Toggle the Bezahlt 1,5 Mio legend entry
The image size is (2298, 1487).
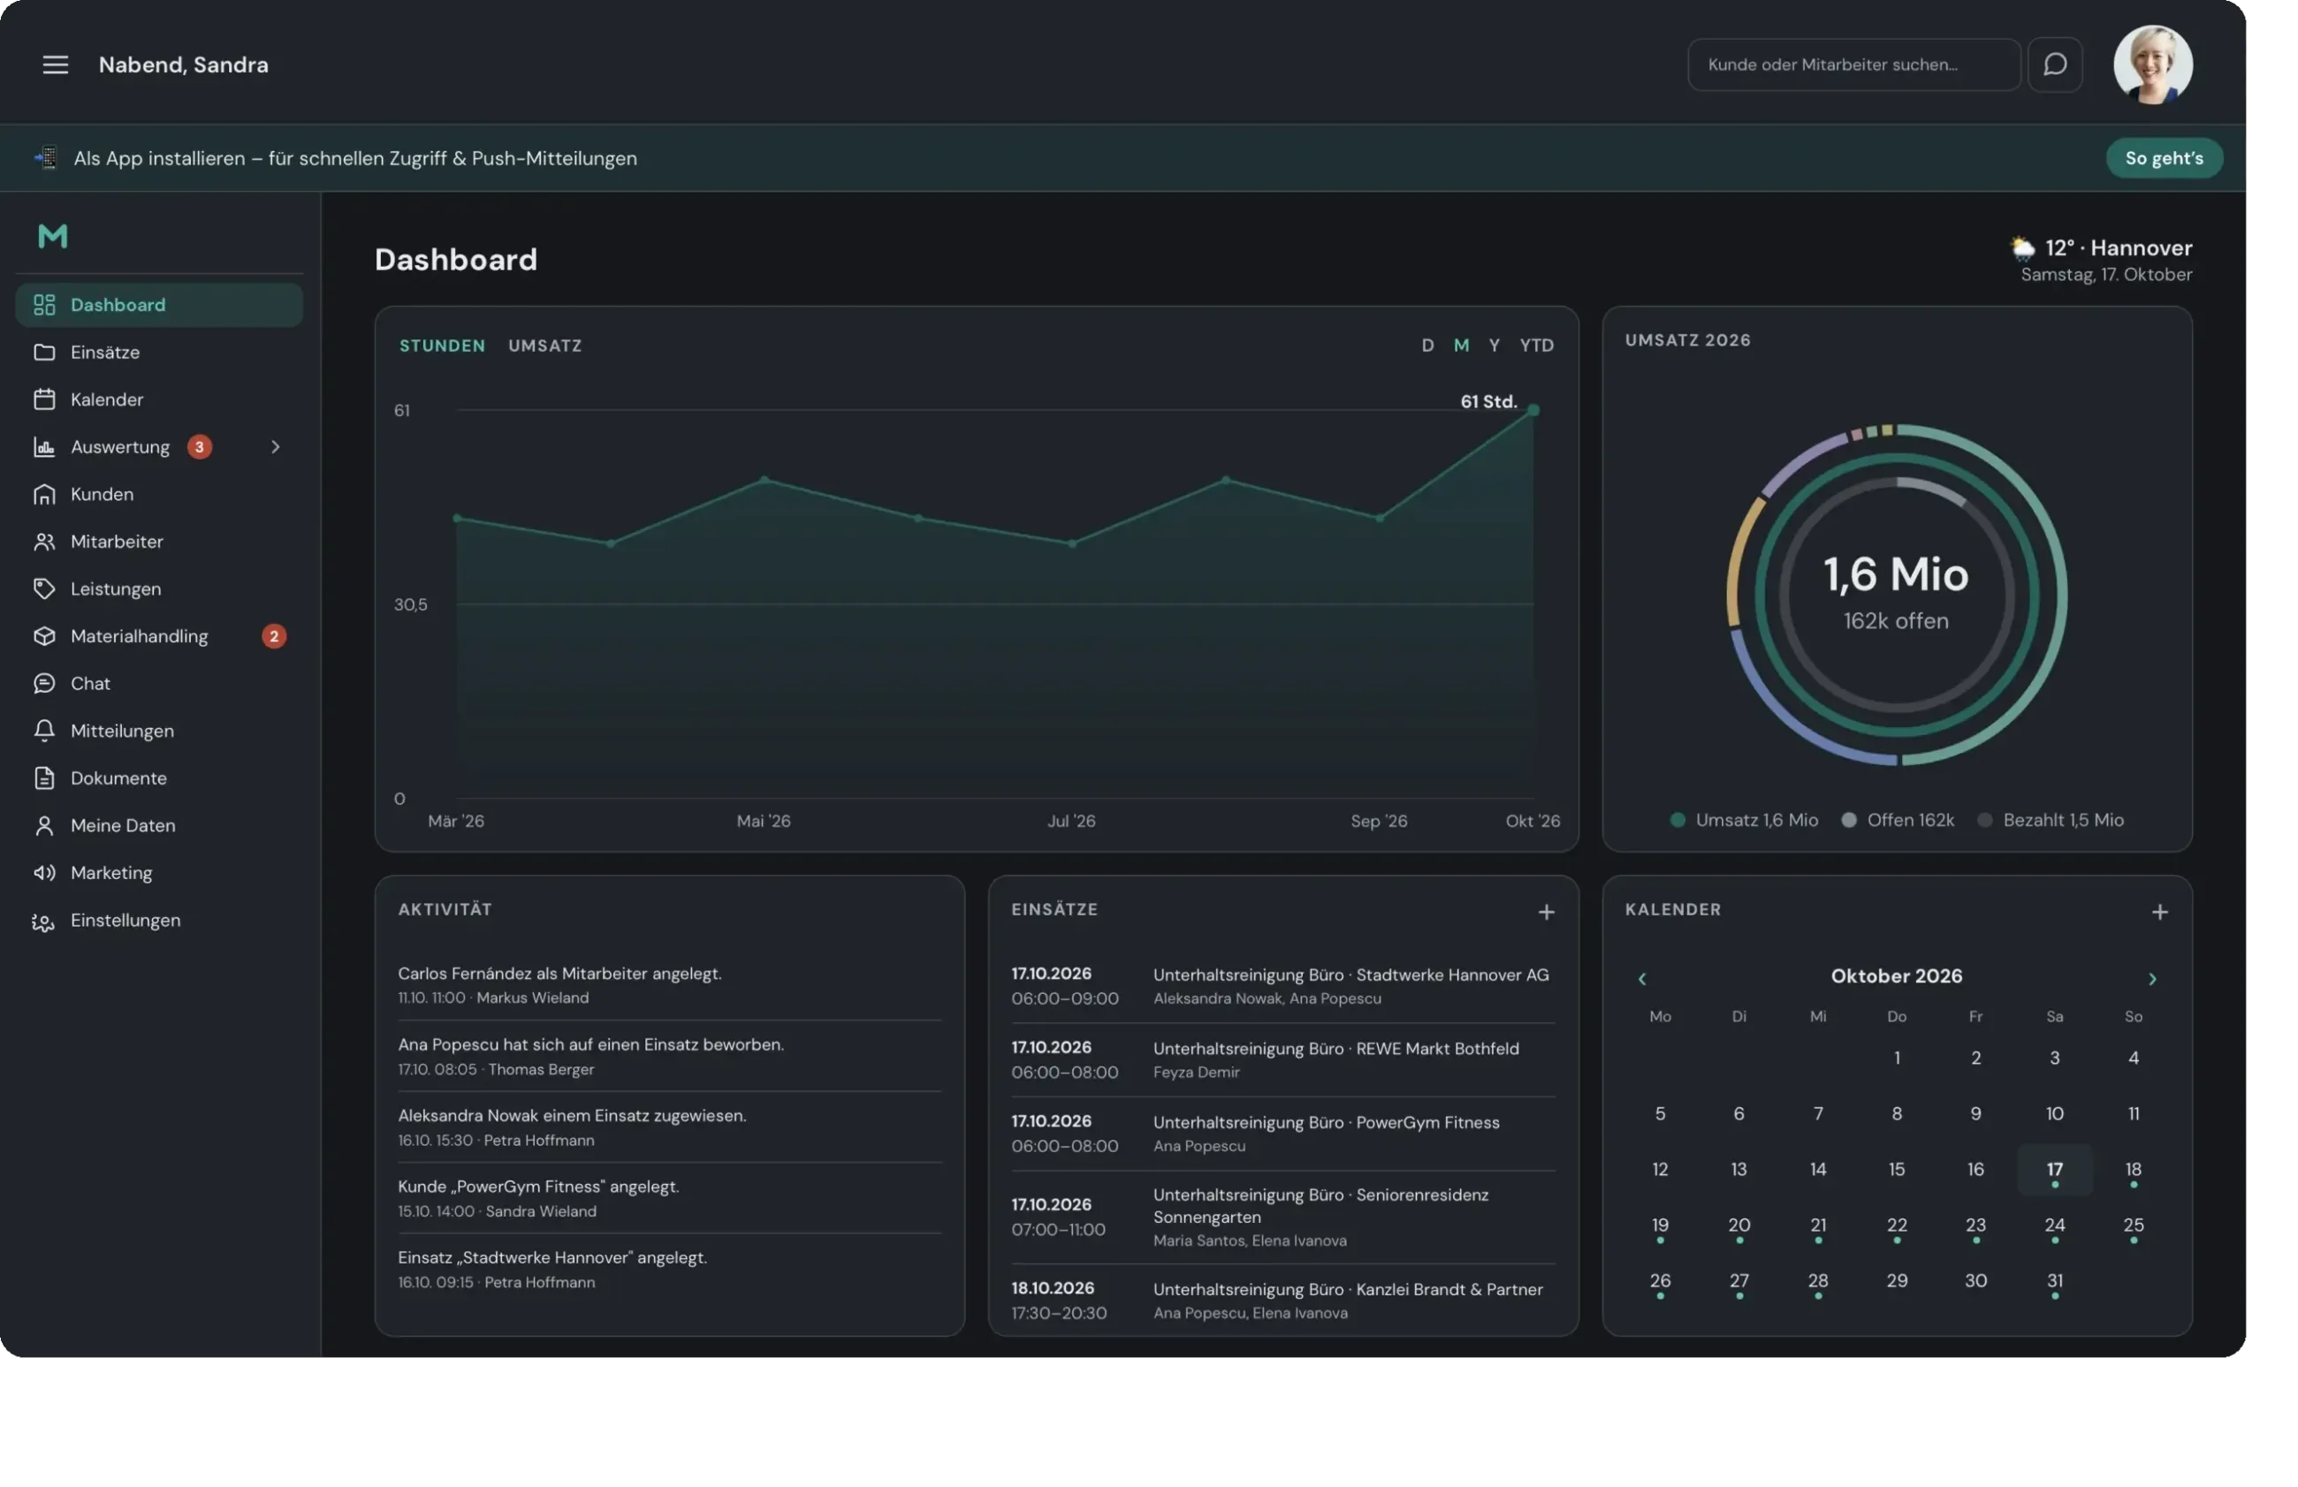tap(2050, 820)
